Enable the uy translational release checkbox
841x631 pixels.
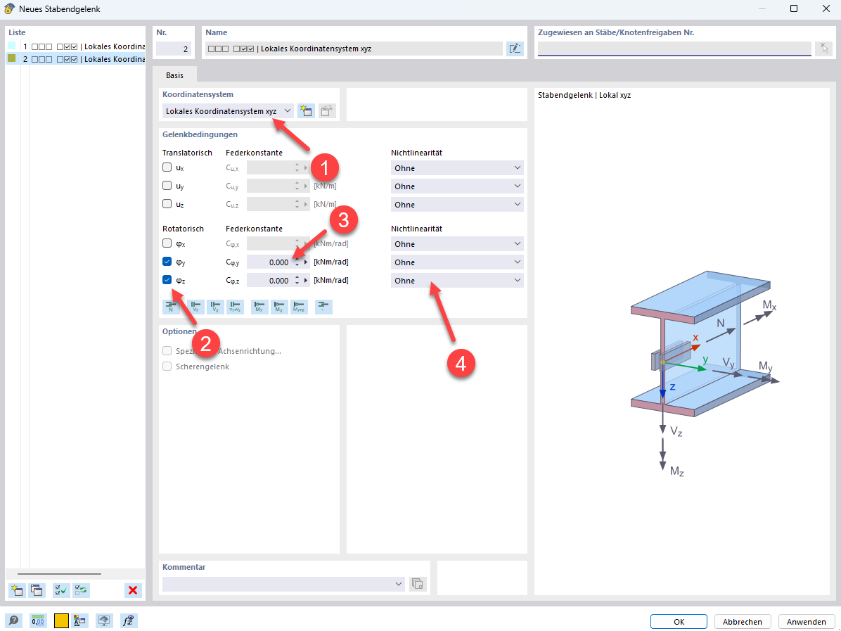coord(167,186)
